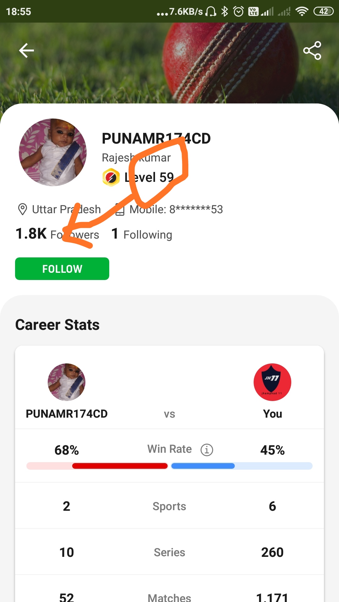Image resolution: width=339 pixels, height=602 pixels.
Task: Tap the alarm clock status icon
Action: click(x=239, y=12)
